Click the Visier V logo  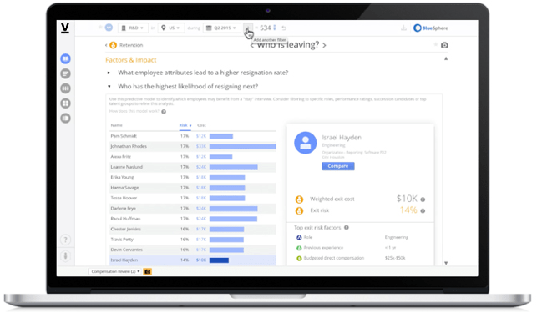tap(65, 28)
